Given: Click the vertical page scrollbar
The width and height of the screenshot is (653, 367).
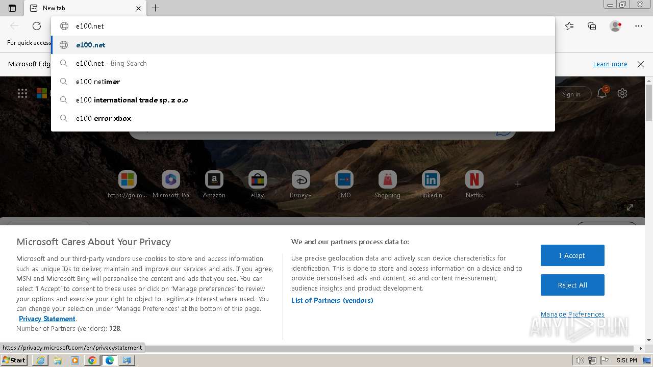Looking at the screenshot, I should [649, 103].
